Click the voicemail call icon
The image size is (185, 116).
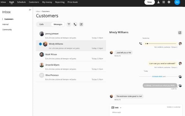(141, 44)
